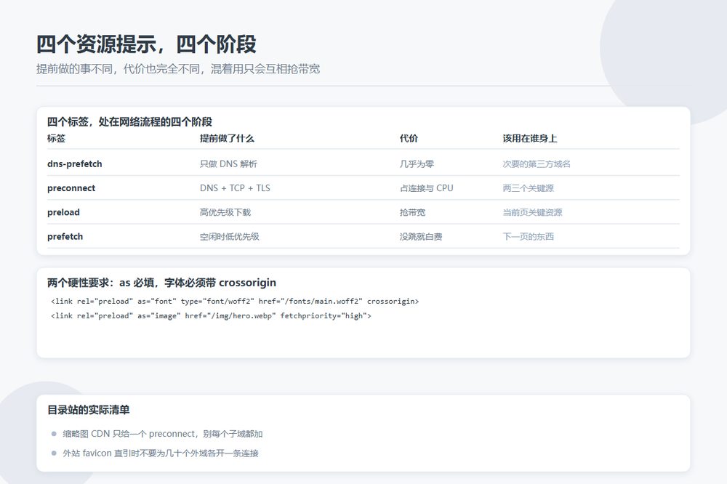The height and width of the screenshot is (484, 727).
Task: Select the dns-prefetch table cell
Action: (75, 164)
